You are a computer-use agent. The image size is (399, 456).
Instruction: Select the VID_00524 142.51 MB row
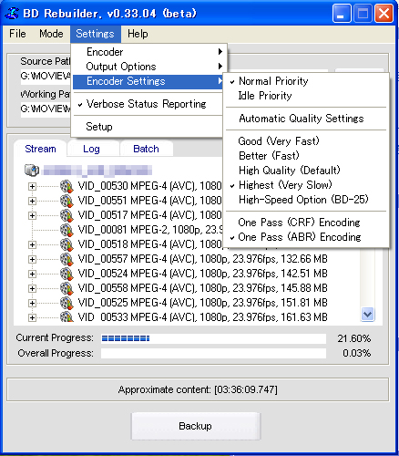tap(202, 274)
